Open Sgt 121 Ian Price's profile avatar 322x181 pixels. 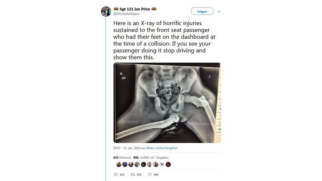coord(106,11)
